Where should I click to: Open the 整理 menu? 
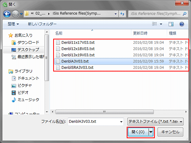point(13,24)
